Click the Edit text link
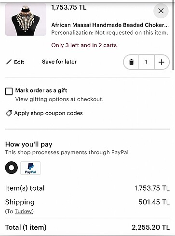Screen dimensions: 175x236 19,62
